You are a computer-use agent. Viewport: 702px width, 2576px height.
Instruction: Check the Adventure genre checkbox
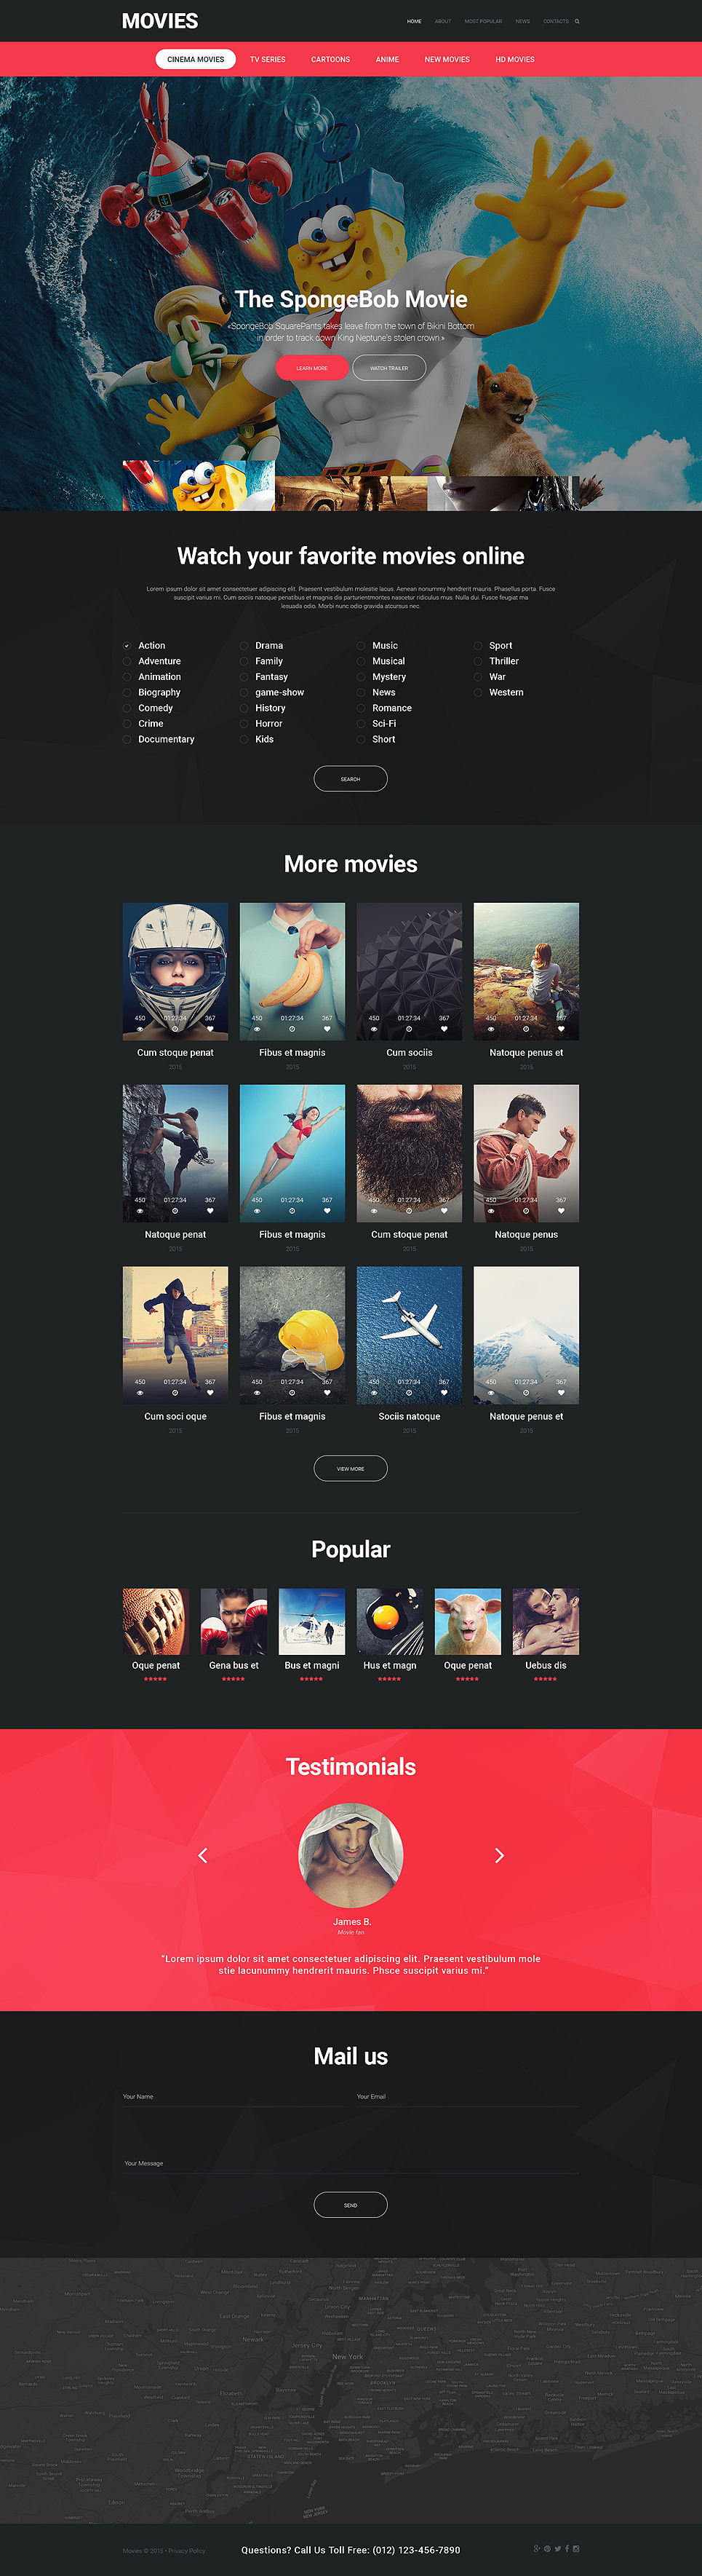tap(127, 661)
